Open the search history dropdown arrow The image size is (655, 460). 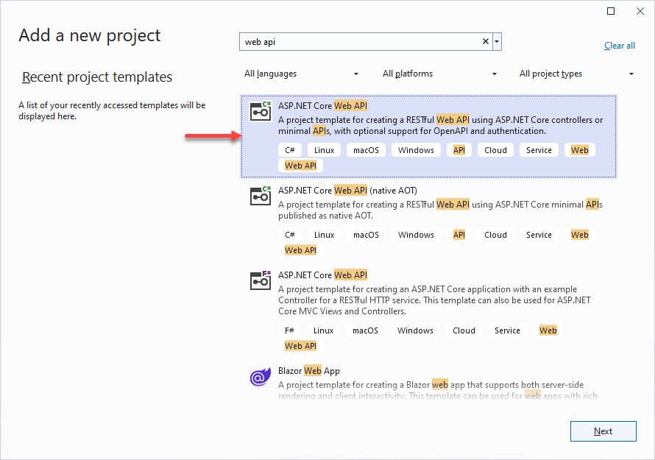click(498, 42)
